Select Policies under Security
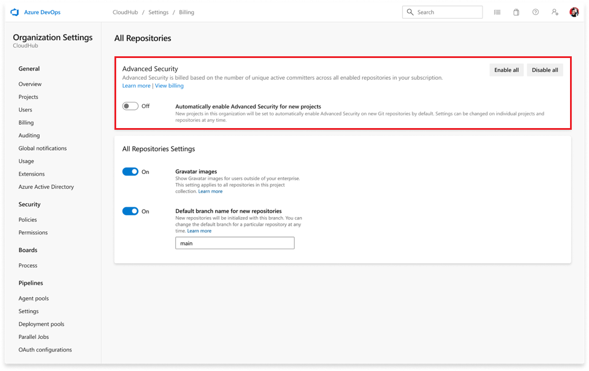 28,219
